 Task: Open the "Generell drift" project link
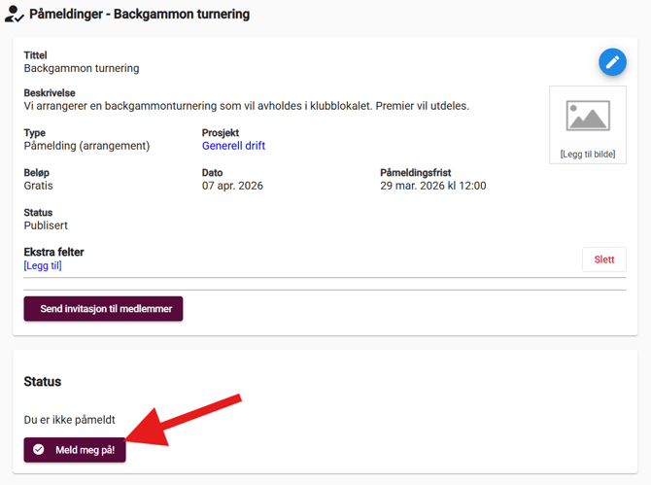[233, 146]
